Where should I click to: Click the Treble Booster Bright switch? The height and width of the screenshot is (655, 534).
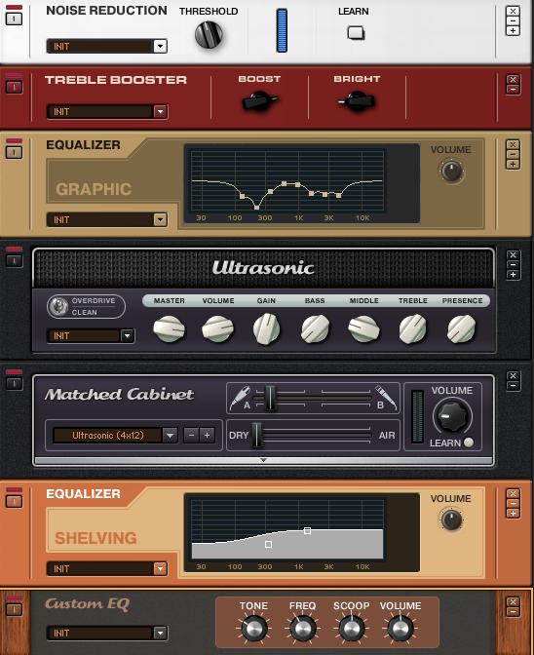click(357, 101)
